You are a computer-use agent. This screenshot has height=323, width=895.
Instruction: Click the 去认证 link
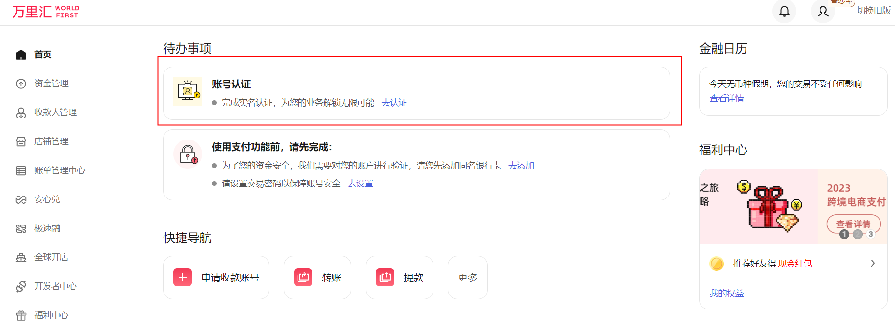[x=394, y=103]
